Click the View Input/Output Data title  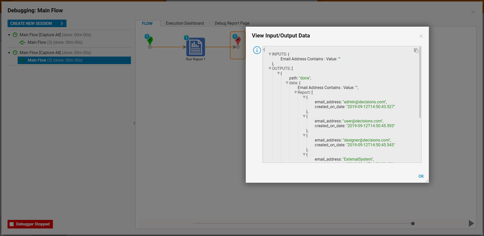tap(281, 35)
